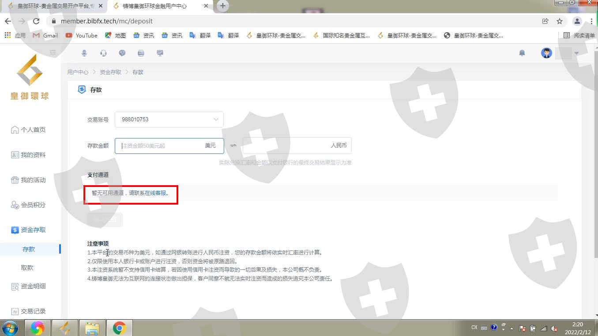Open the first 翻译 bookmark

tap(200, 35)
